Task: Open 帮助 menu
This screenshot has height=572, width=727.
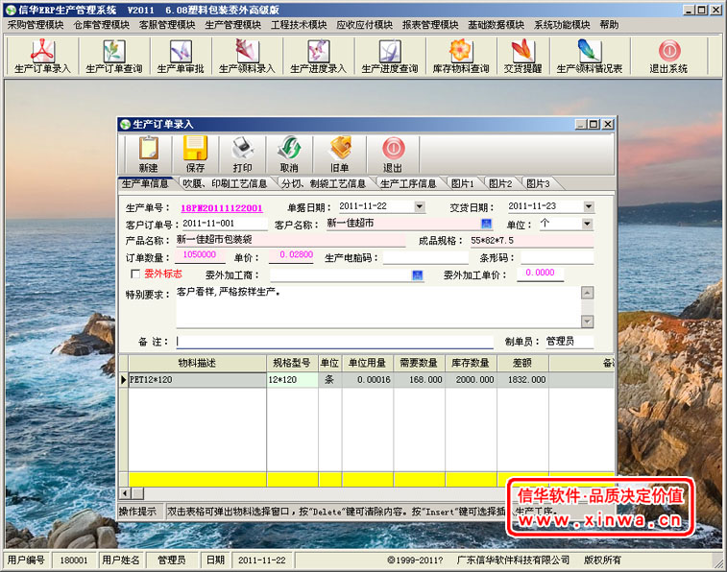Action: (x=609, y=25)
